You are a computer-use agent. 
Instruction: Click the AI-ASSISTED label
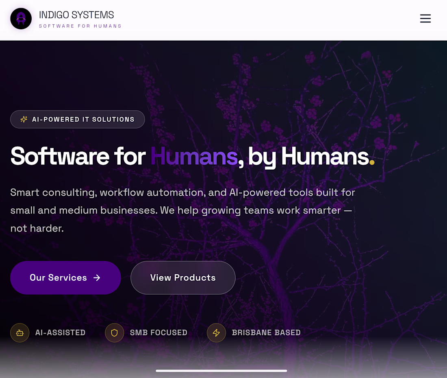coord(60,332)
